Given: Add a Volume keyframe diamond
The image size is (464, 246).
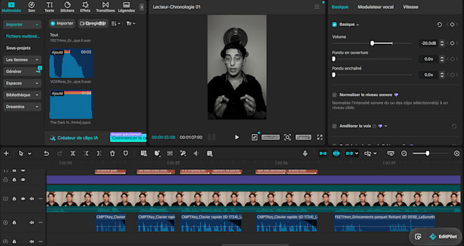Looking at the screenshot, I should coord(452,43).
